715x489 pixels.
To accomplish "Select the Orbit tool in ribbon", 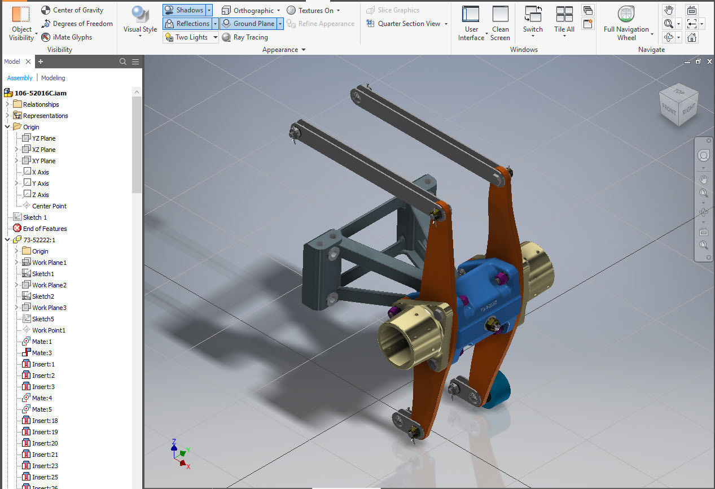I will [669, 37].
